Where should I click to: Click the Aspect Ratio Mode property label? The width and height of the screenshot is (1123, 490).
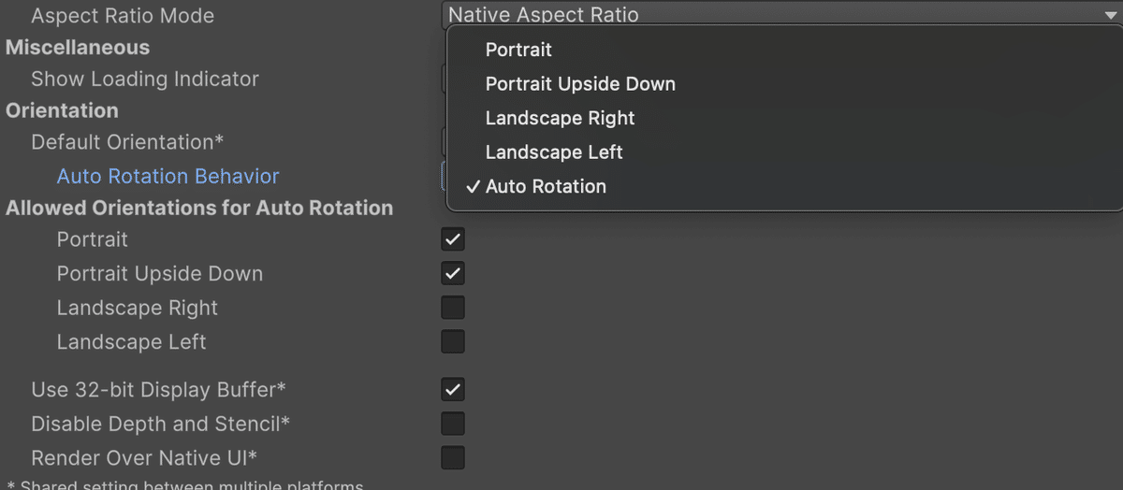pos(122,16)
